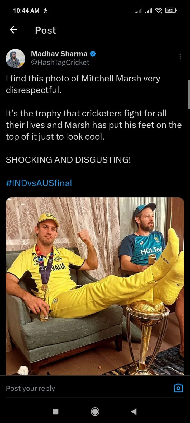Tap the Wi-Fi status icon
This screenshot has height=423, width=190.
[x=159, y=11]
